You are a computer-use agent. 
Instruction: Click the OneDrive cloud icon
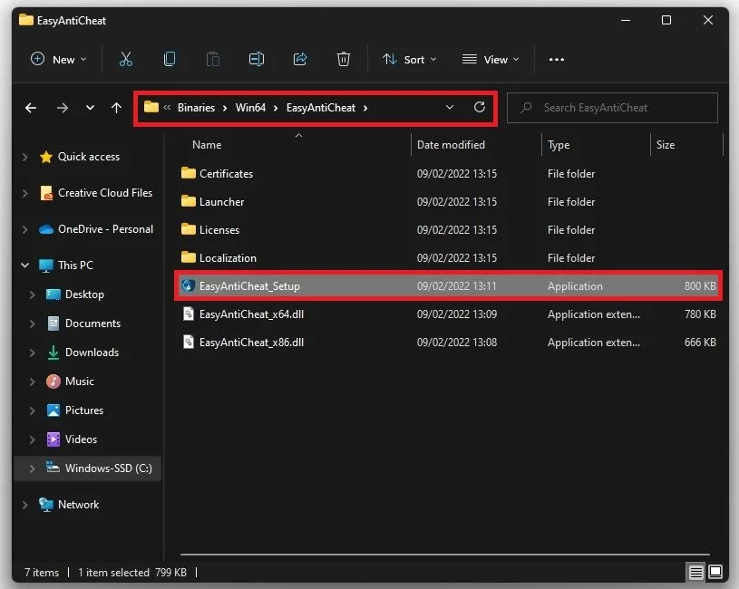[x=46, y=229]
